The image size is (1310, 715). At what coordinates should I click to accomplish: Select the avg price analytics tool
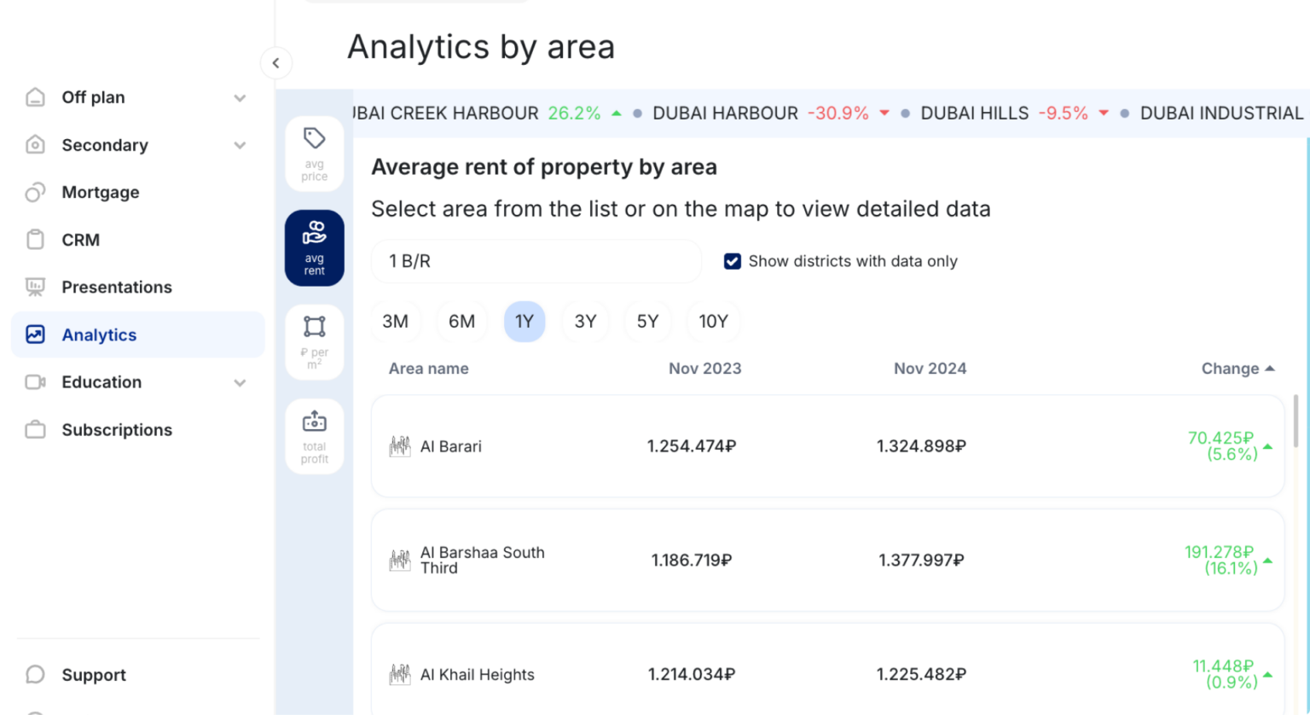314,154
